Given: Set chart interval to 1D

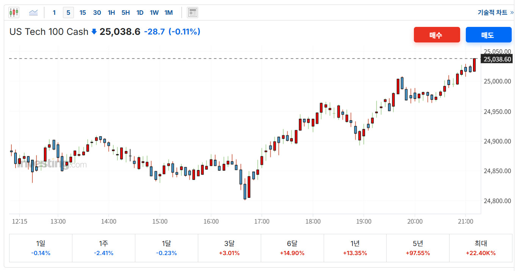Looking at the screenshot, I should pos(140,13).
